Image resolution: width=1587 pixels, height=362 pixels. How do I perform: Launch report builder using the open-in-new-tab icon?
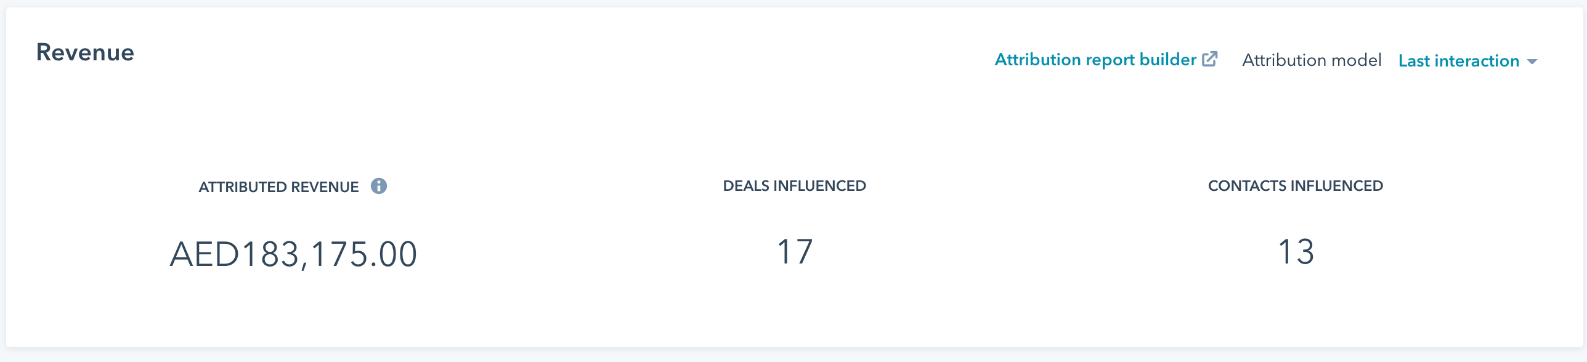click(x=1210, y=59)
